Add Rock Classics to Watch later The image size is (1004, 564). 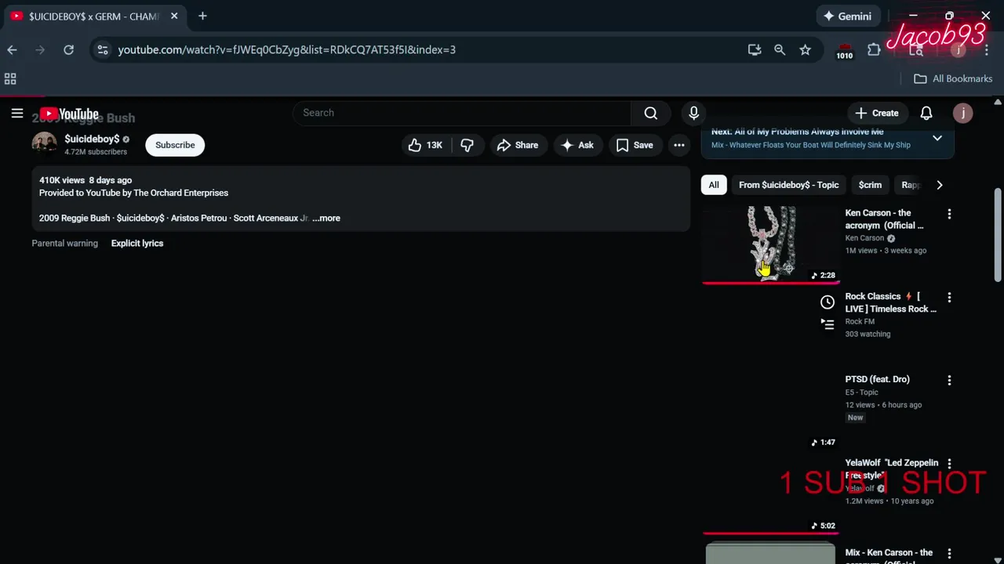(828, 302)
